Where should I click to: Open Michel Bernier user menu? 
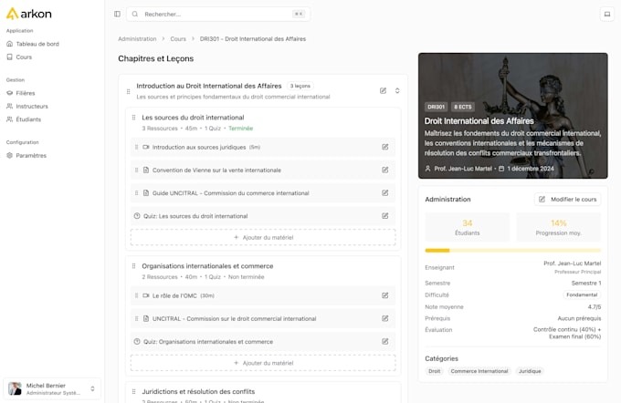[x=52, y=388]
